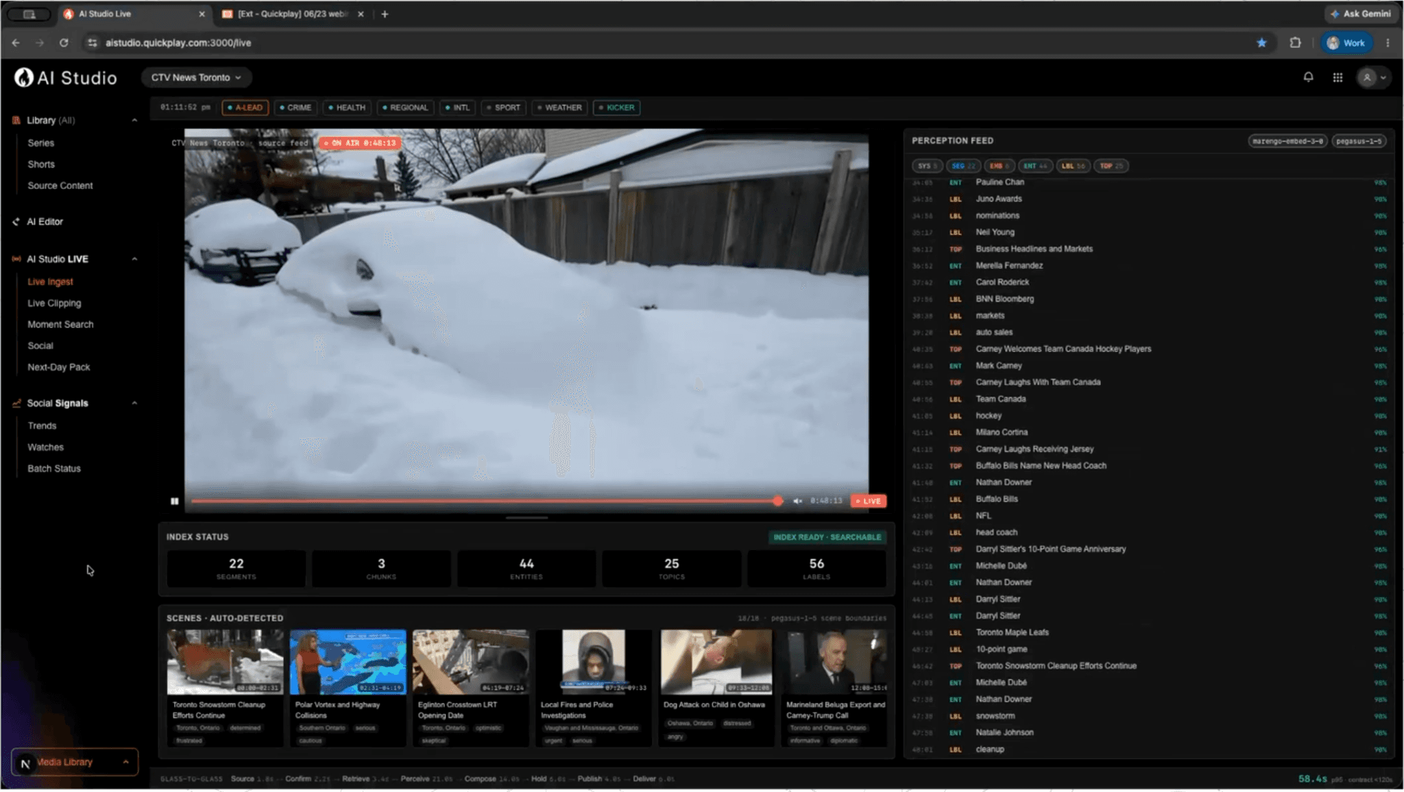Click the AI Editor icon
Viewport: 1404px width, 792px height.
click(16, 221)
